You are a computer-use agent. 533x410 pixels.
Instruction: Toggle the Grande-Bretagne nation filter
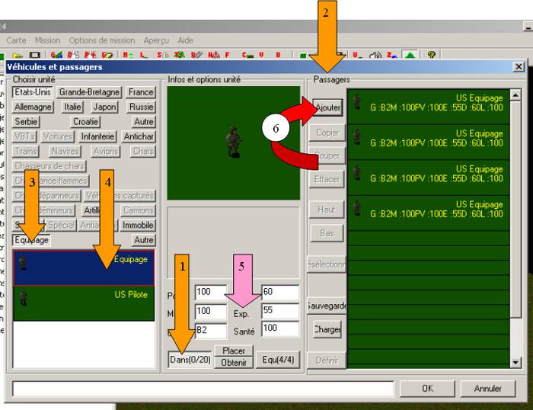coord(89,92)
